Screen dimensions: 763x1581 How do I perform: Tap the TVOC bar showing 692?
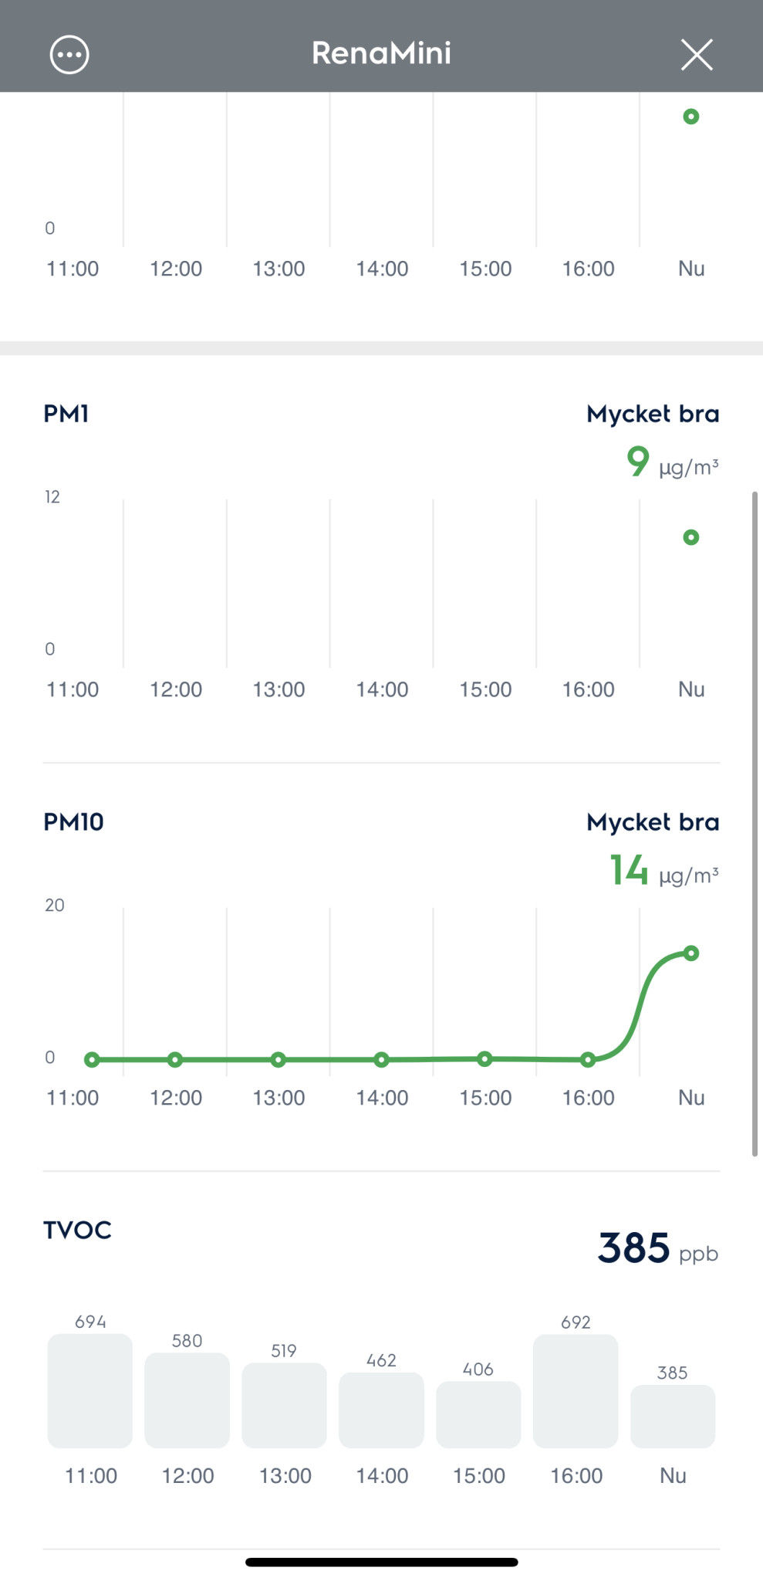coord(576,1390)
